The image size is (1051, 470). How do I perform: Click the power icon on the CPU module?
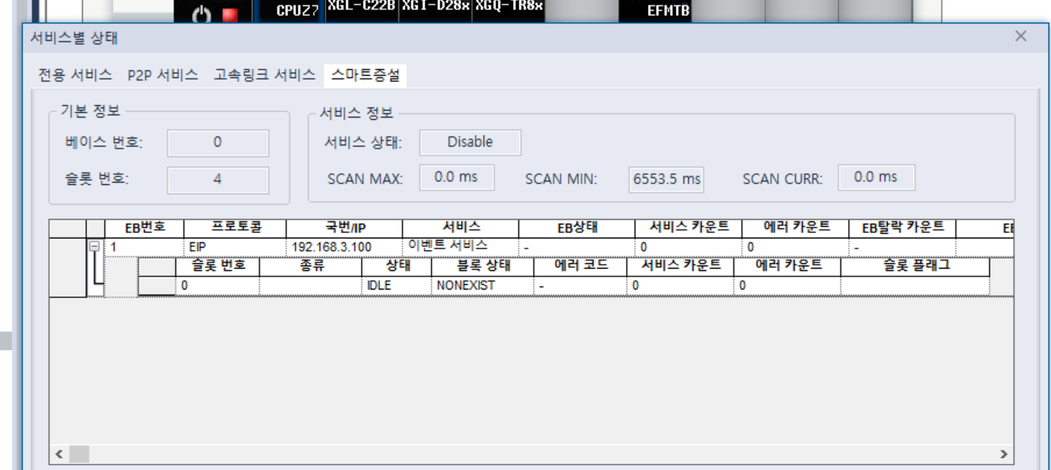click(x=202, y=15)
